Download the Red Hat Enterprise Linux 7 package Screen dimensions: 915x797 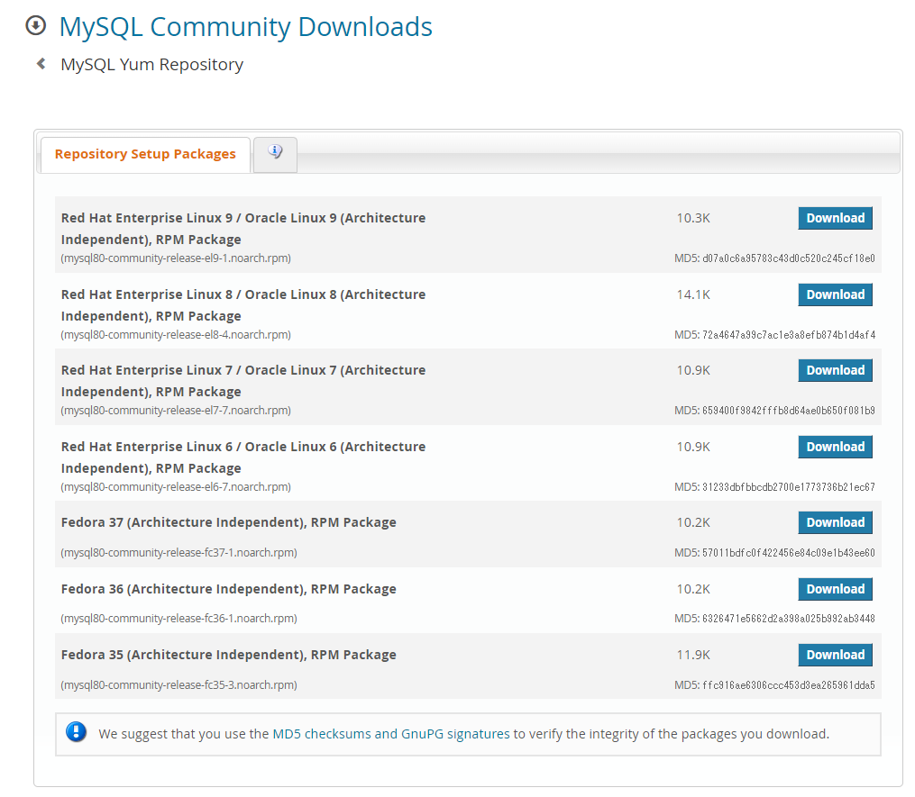835,370
